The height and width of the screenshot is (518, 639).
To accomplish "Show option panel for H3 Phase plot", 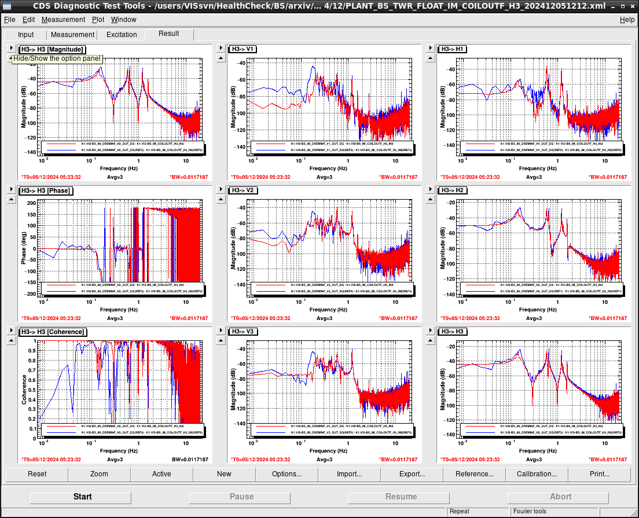I will [x=12, y=189].
